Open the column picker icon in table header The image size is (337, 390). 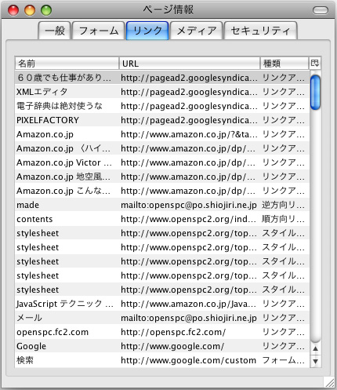tap(315, 64)
